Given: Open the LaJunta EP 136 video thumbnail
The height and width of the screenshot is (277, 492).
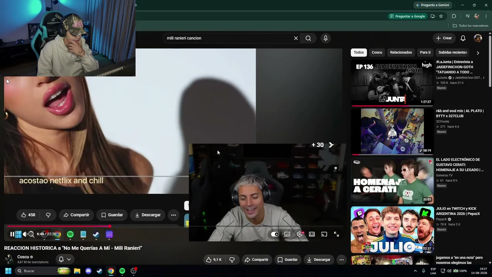Looking at the screenshot, I should coord(392,83).
